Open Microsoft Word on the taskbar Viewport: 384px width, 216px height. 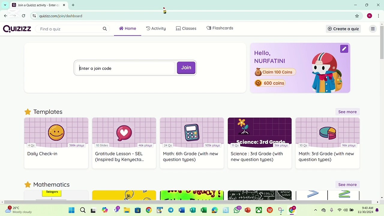(x=182, y=210)
